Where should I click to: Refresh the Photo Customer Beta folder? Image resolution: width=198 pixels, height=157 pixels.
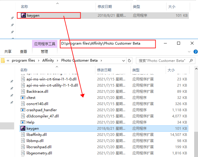(129, 61)
